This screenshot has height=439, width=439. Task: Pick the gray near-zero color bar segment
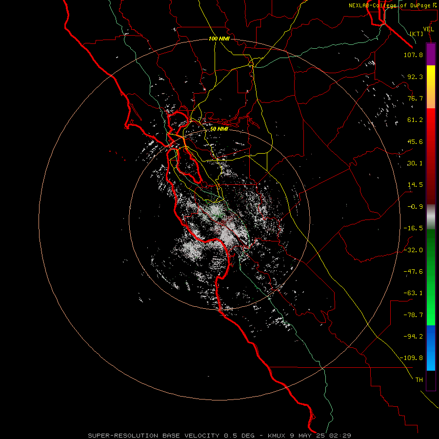coord(431,217)
